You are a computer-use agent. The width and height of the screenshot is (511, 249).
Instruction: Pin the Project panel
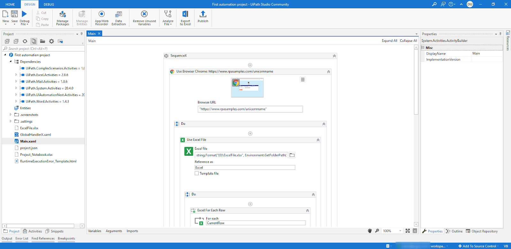point(81,34)
